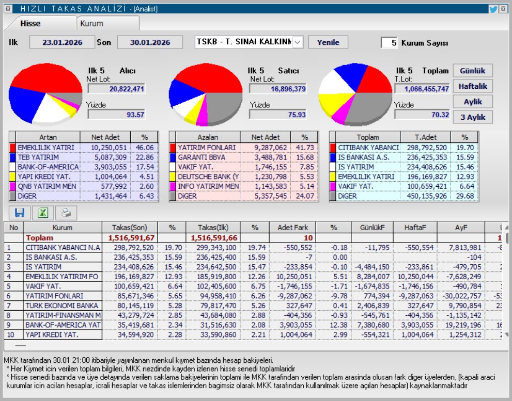Click blue swatch next to IS BANKASI A.S. in Toplam
This screenshot has height=401, width=512.
[x=333, y=157]
